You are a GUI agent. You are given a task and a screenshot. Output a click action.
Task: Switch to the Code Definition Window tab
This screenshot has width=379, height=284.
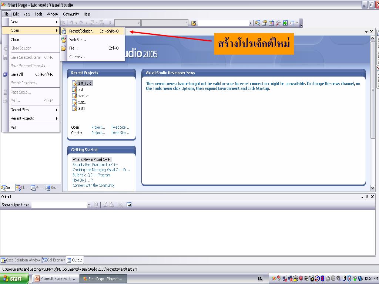pyautogui.click(x=21, y=260)
